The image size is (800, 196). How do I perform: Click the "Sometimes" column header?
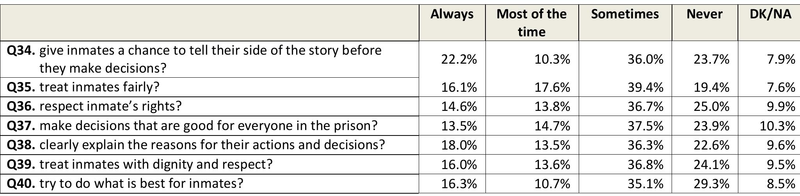(x=625, y=14)
